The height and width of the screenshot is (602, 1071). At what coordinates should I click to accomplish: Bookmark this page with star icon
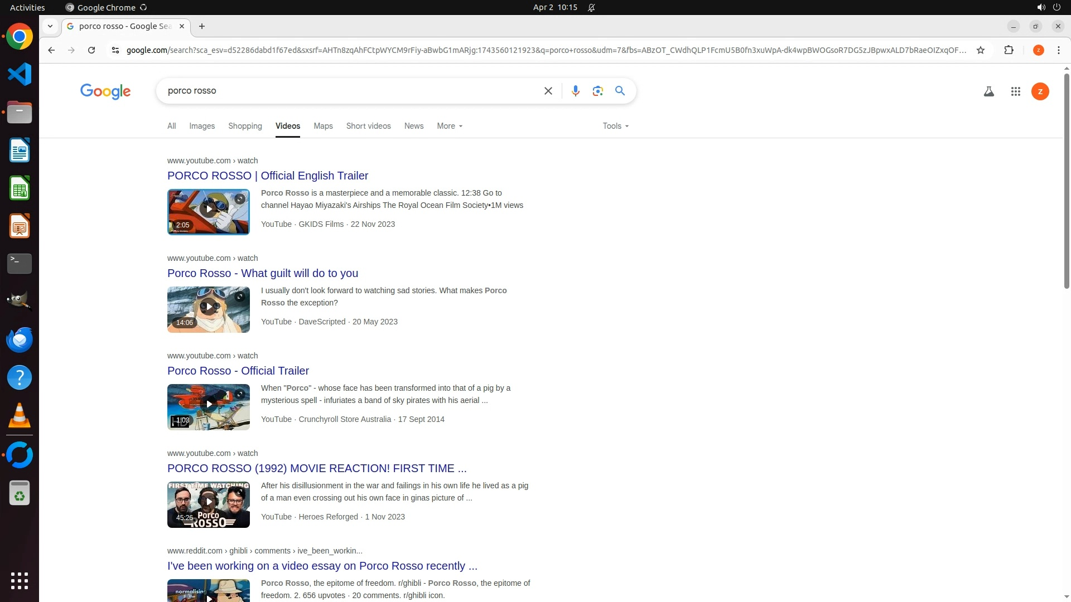(981, 50)
